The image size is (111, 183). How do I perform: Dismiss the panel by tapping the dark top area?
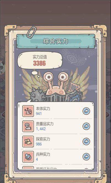(x=56, y=12)
